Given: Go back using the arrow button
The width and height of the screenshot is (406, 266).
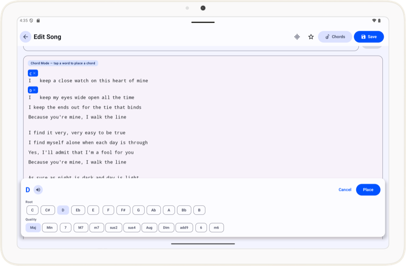Looking at the screenshot, I should [x=25, y=36].
